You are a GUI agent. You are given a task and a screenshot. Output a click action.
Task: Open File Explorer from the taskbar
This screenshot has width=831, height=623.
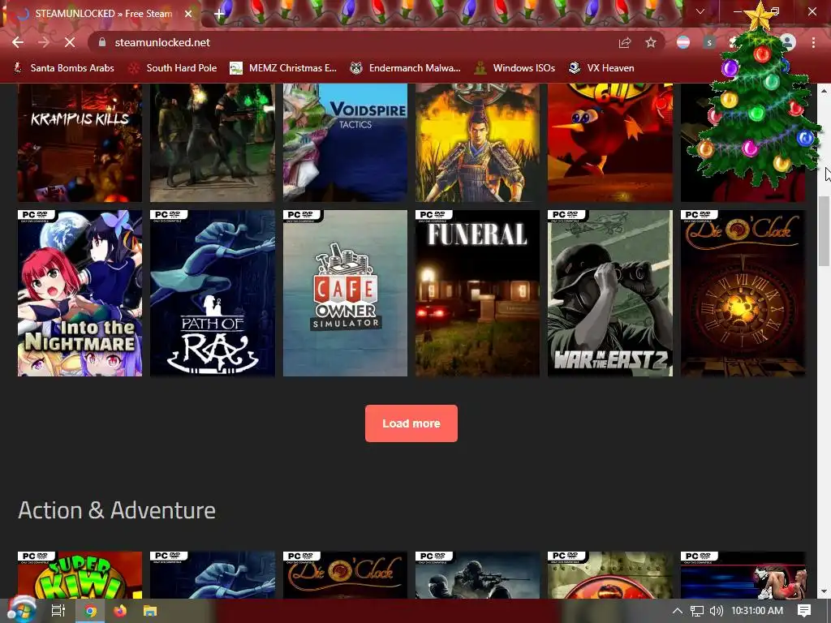(150, 611)
